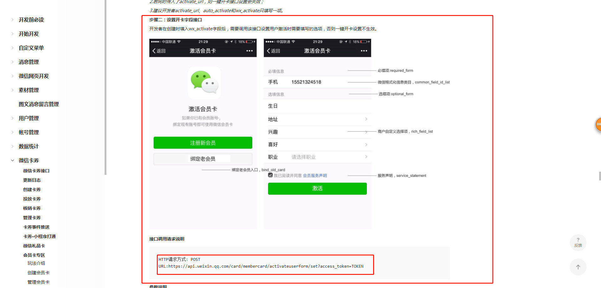Image resolution: width=601 pixels, height=288 pixels.
Task: Open 微信卡券接口 sub-item
Action: point(36,171)
